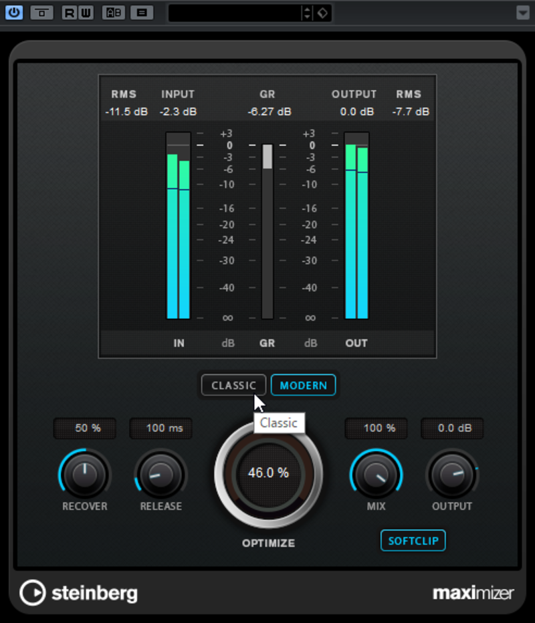The image size is (535, 623).
Task: Click the input RMS reading -11.5 dB
Action: [126, 112]
